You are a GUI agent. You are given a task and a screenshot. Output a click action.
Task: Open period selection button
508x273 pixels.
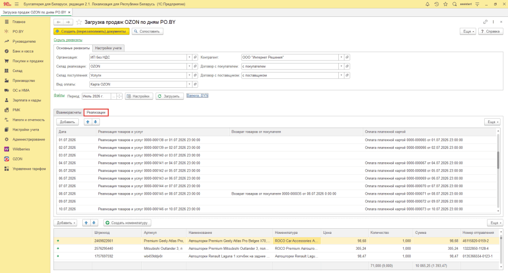click(x=114, y=96)
